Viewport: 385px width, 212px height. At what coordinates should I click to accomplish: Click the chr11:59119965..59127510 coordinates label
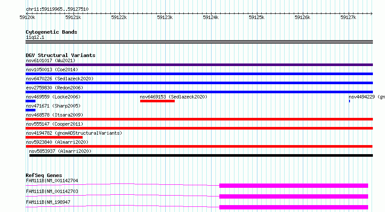pyautogui.click(x=57, y=9)
